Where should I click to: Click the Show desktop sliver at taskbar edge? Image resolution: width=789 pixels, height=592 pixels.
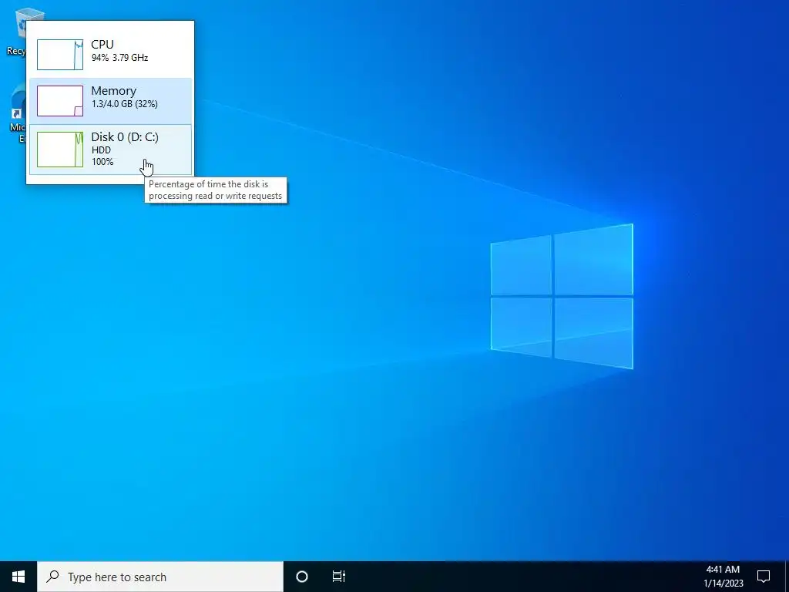(787, 577)
